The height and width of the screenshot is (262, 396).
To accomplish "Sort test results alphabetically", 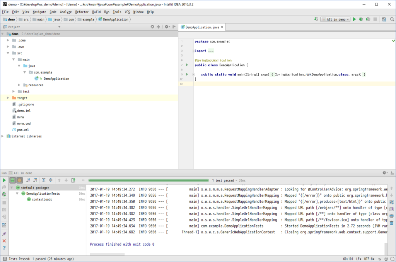I will tap(28, 180).
